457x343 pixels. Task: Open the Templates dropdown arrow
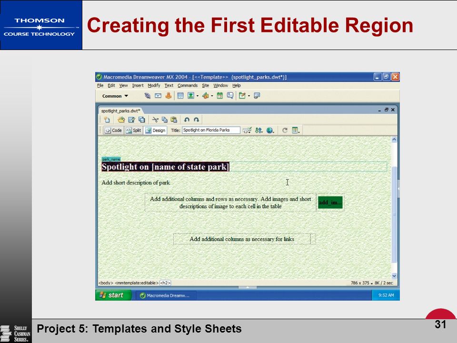pyautogui.click(x=248, y=96)
